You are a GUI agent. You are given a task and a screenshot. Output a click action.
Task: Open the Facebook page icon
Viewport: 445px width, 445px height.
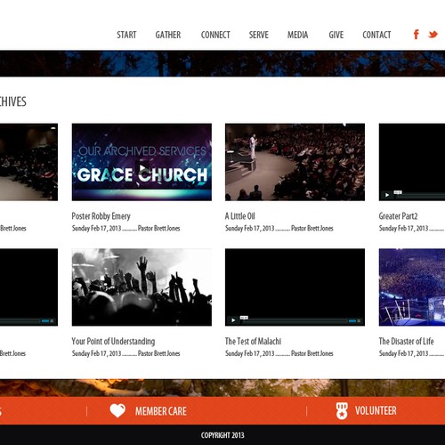(x=417, y=35)
